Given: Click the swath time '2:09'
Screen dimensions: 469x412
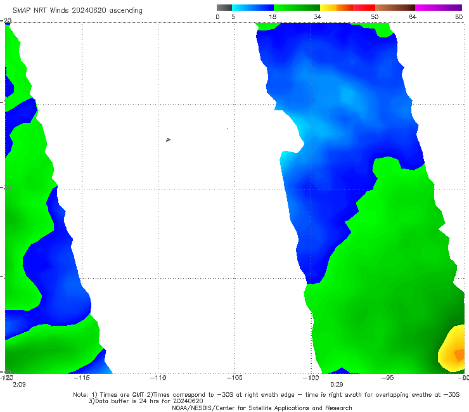Looking at the screenshot, I should tap(19, 385).
